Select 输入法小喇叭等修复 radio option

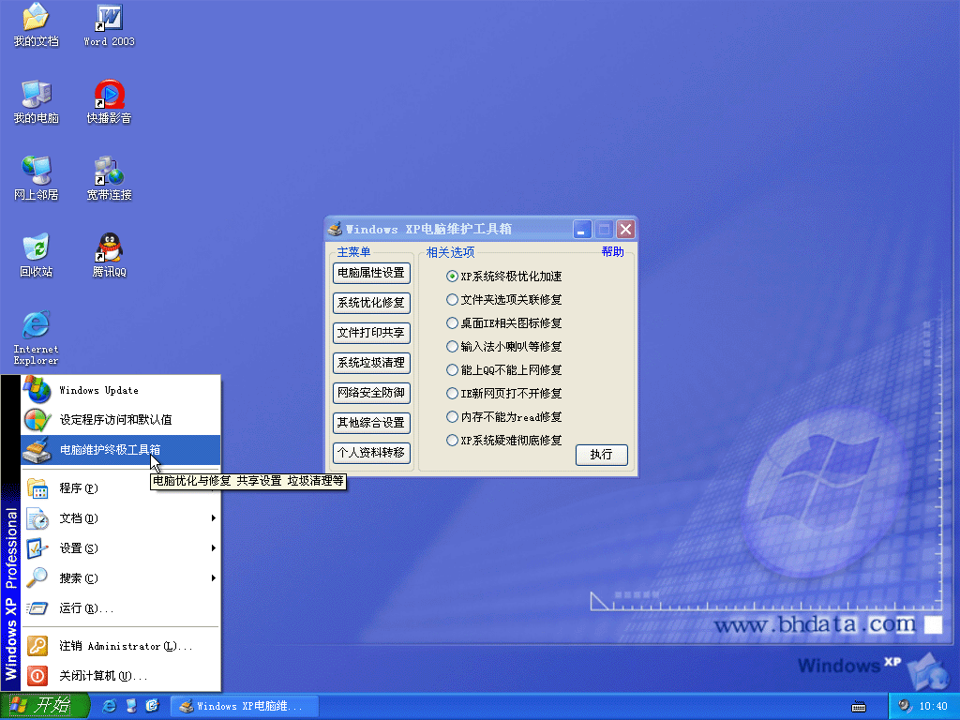(503, 347)
